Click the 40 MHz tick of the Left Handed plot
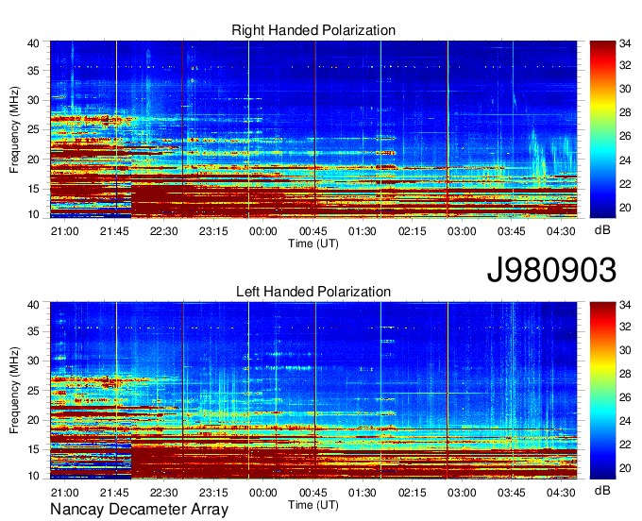Screen dimensions: 642x521 point(33,305)
